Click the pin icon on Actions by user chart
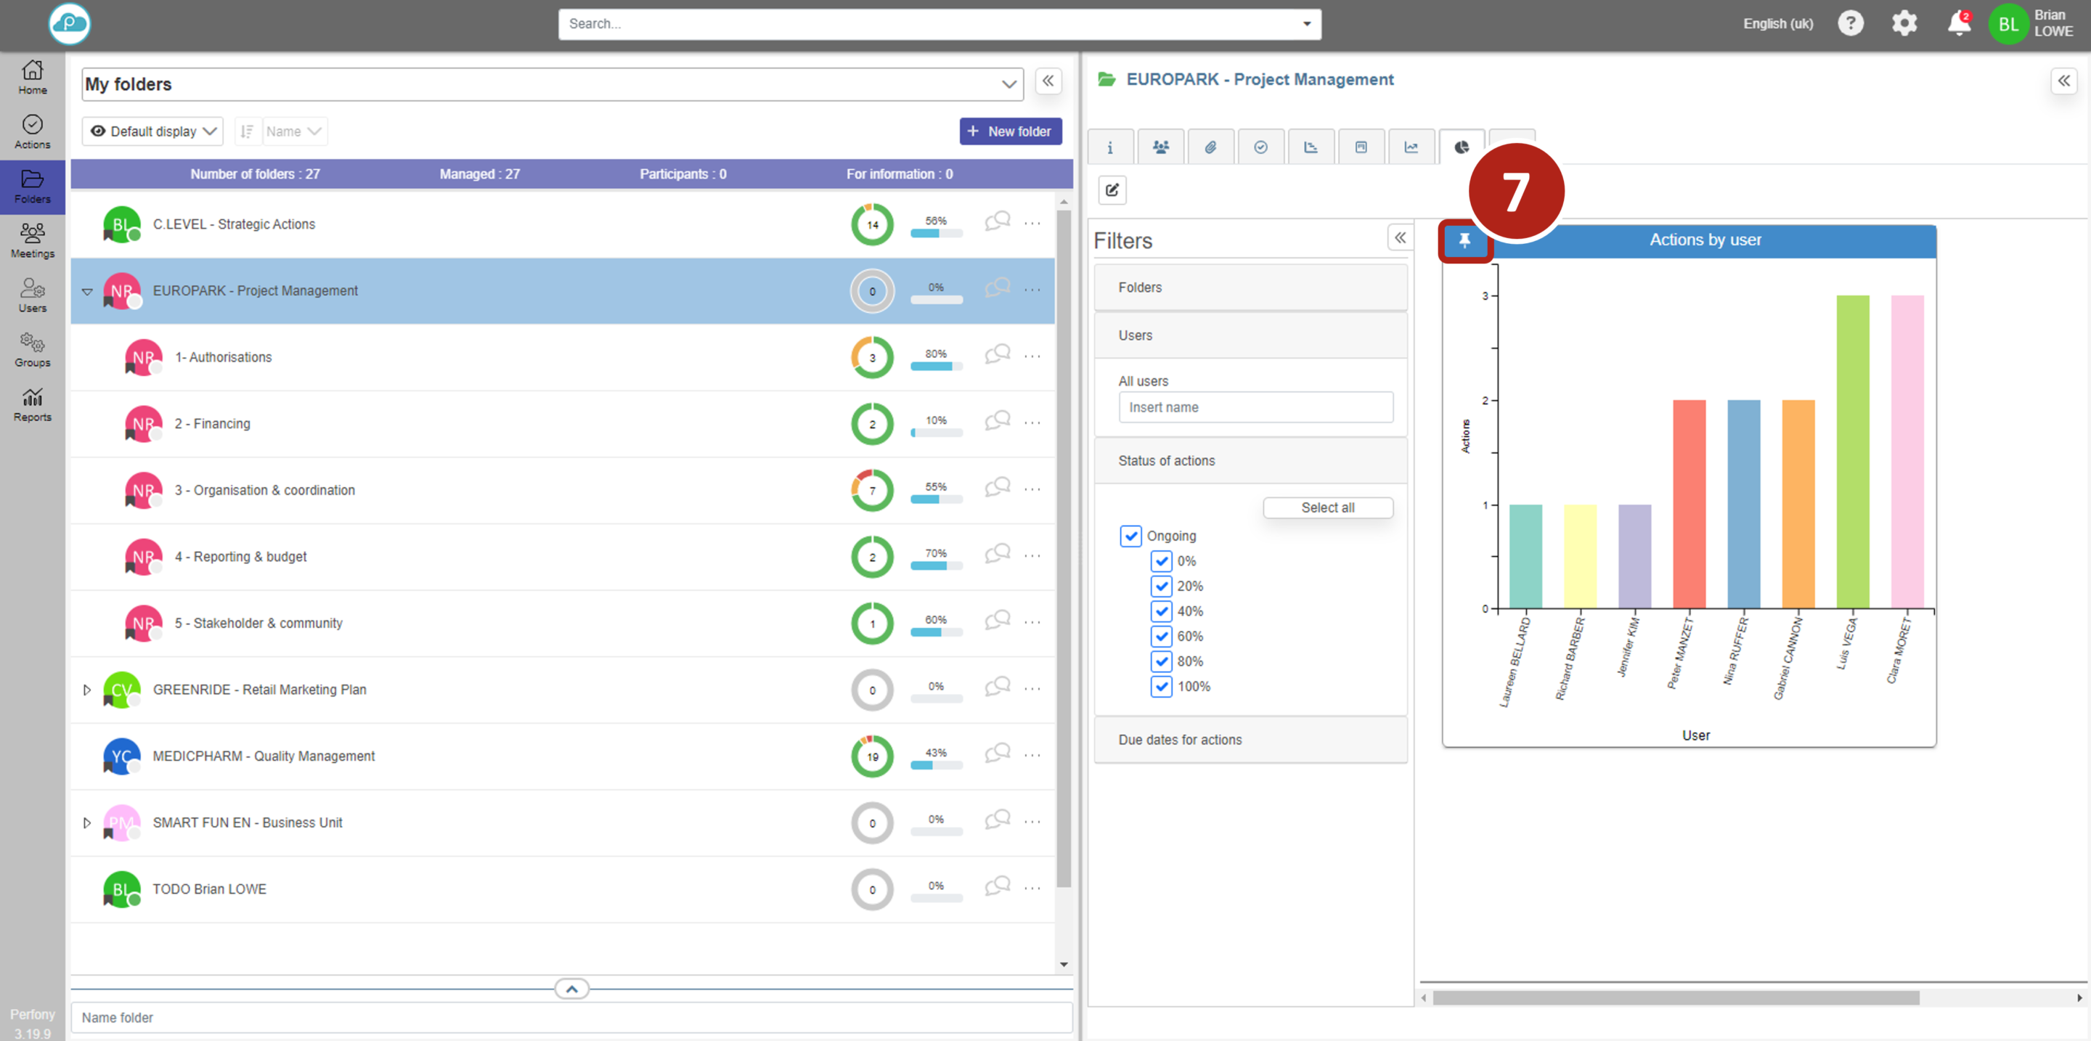Image resolution: width=2091 pixels, height=1041 pixels. click(x=1464, y=240)
